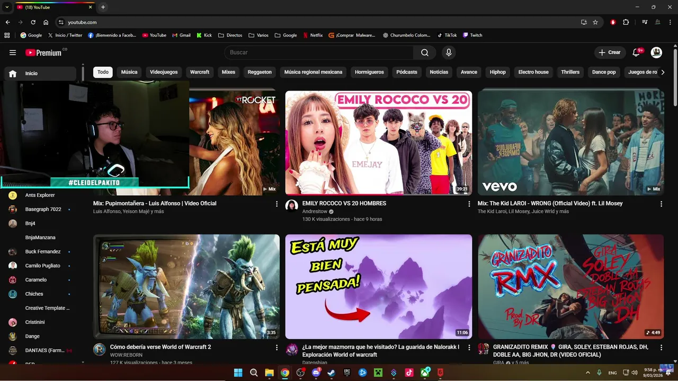
Task: Reload the page in Chrome
Action: click(33, 22)
